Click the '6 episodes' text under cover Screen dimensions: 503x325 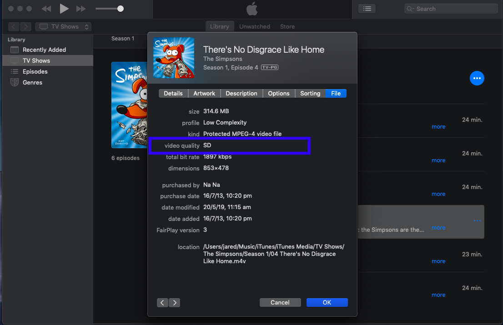point(126,158)
